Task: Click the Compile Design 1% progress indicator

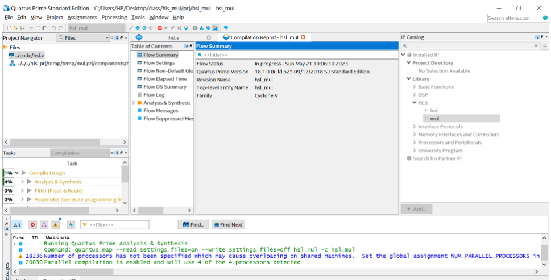Action: pyautogui.click(x=8, y=173)
